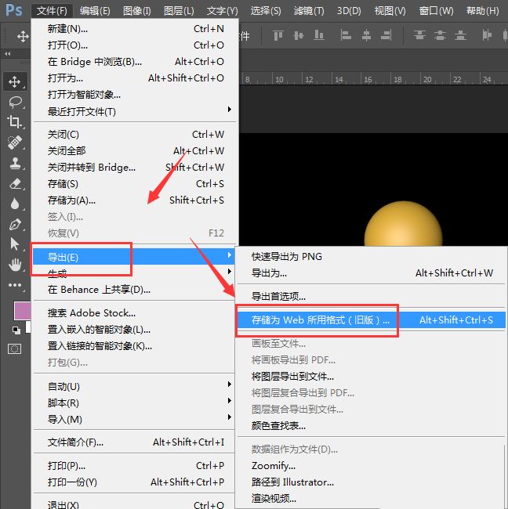
Task: Click the Move tool preset in options bar
Action: coord(23,36)
